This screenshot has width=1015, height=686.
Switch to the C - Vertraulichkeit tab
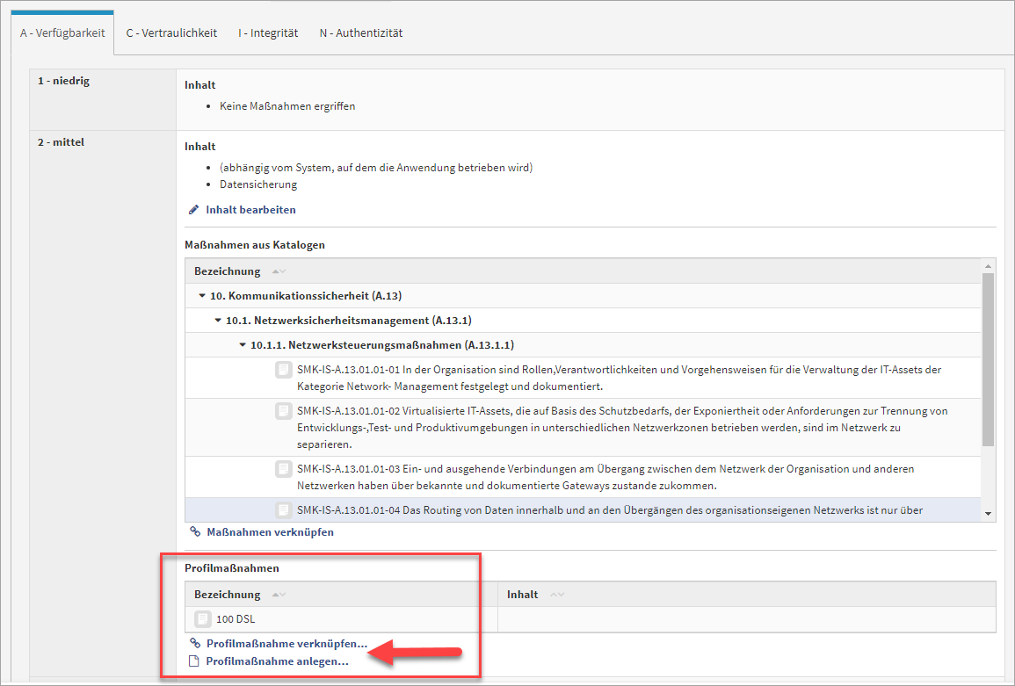171,33
